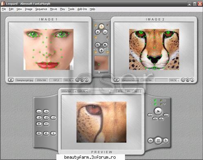Open the Help menu
203x160 pixels.
click(92, 9)
